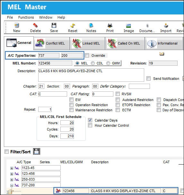Toggle the ECTM checkbox

tap(118, 110)
